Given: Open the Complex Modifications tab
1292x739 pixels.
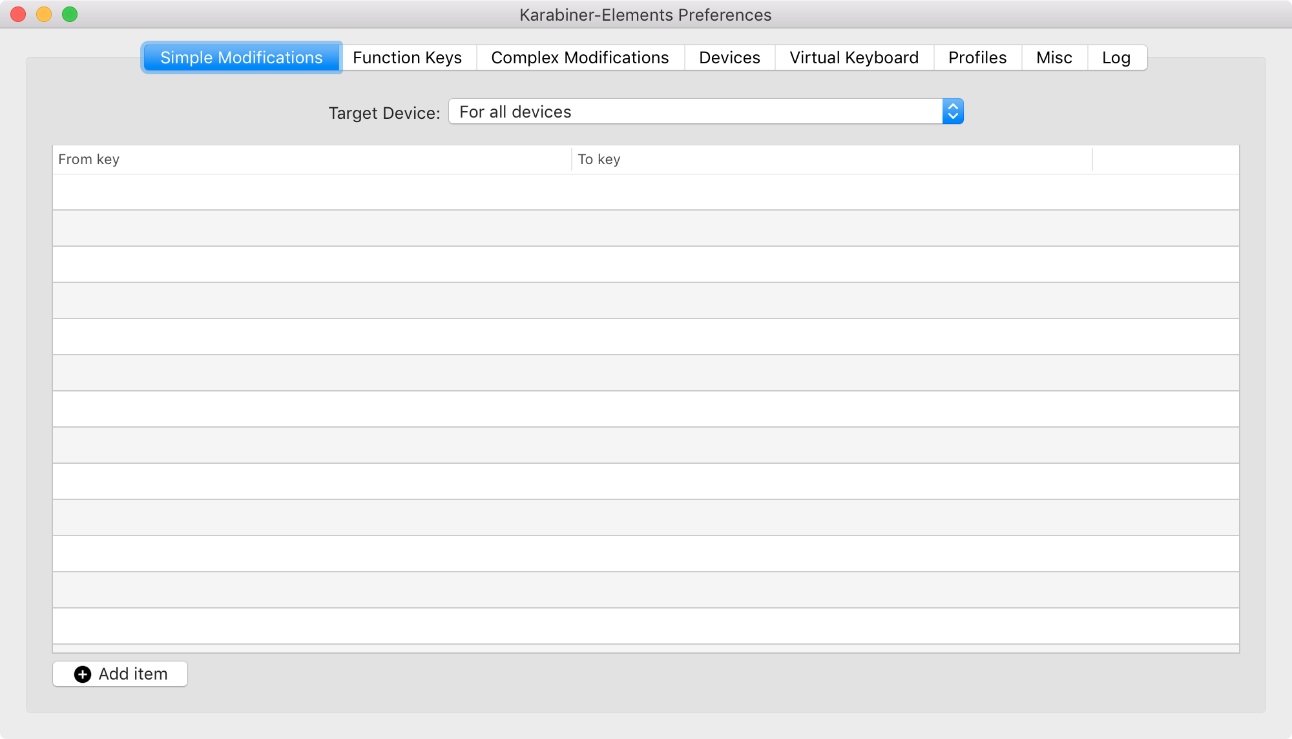Looking at the screenshot, I should point(579,58).
